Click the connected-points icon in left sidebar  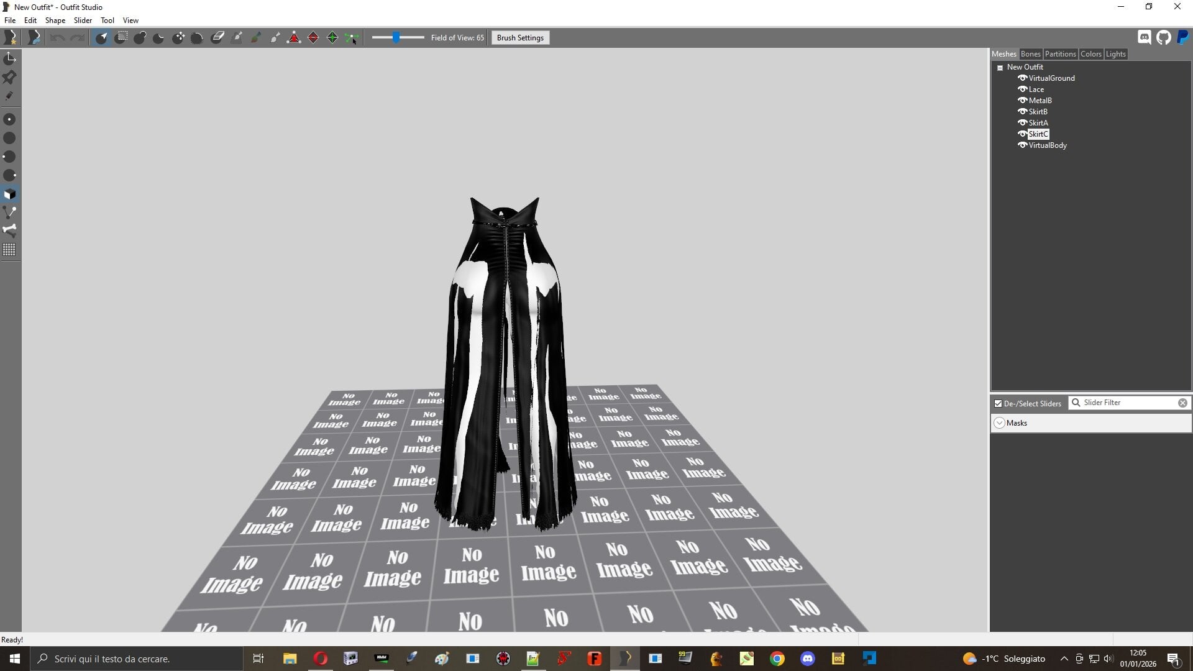click(x=10, y=212)
